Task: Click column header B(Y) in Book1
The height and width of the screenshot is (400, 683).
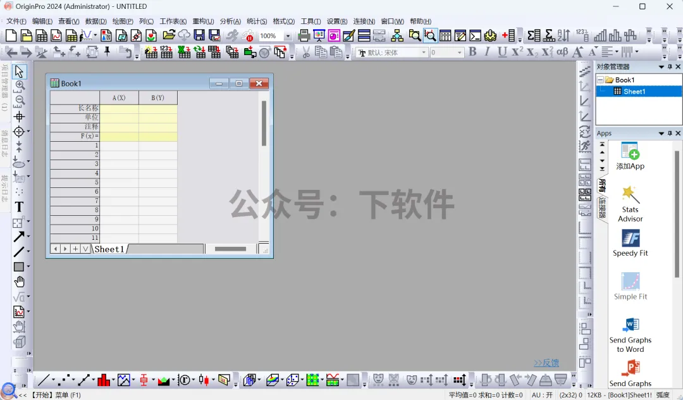Action: (157, 97)
